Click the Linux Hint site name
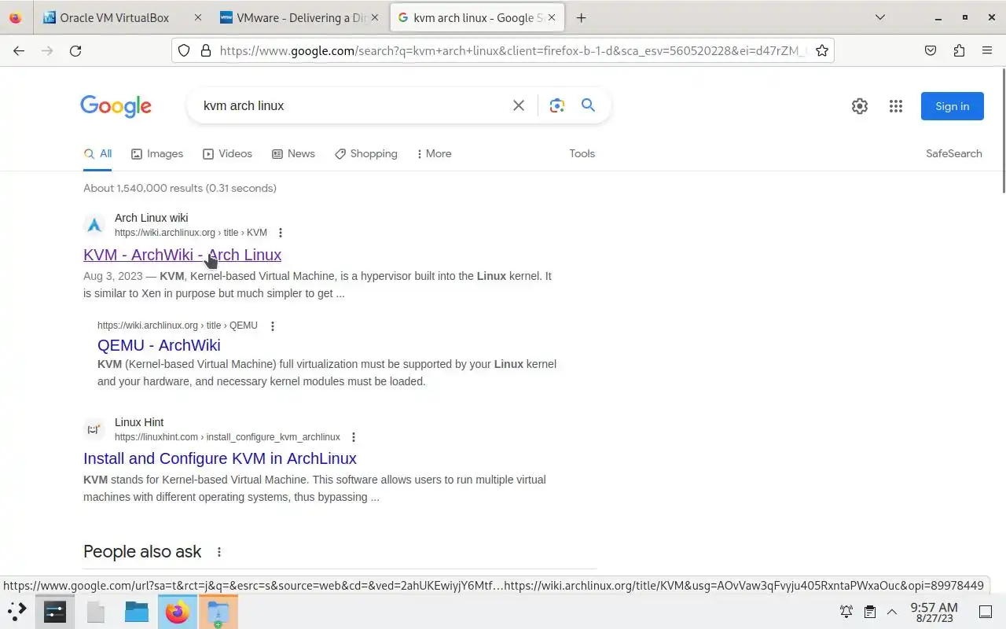 139,422
